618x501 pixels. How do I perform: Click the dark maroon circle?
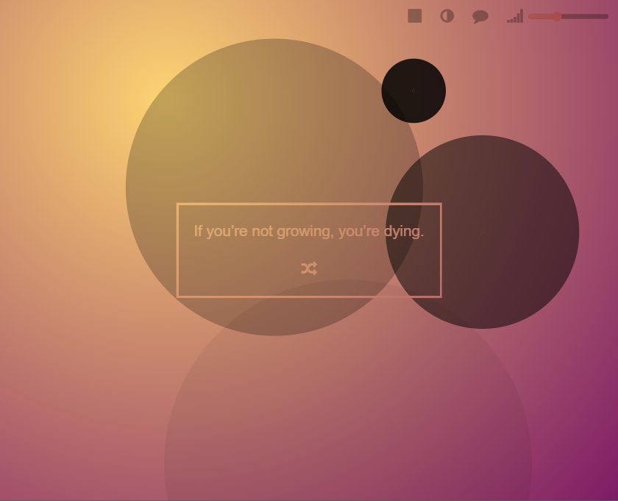point(482,232)
